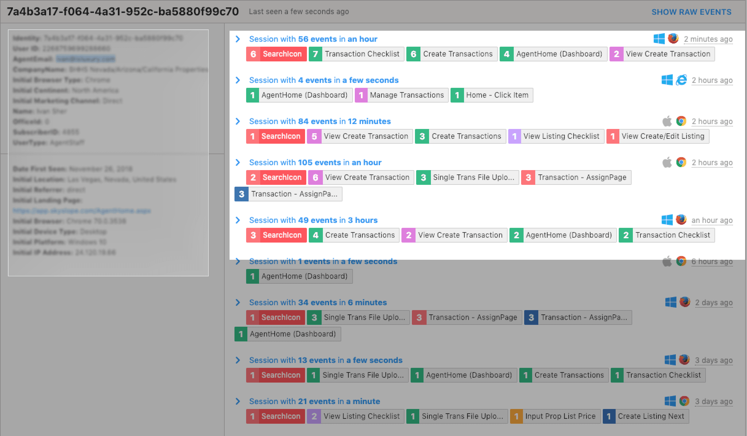Click Chrome icon in 105 events session
This screenshot has width=747, height=436.
click(x=681, y=162)
